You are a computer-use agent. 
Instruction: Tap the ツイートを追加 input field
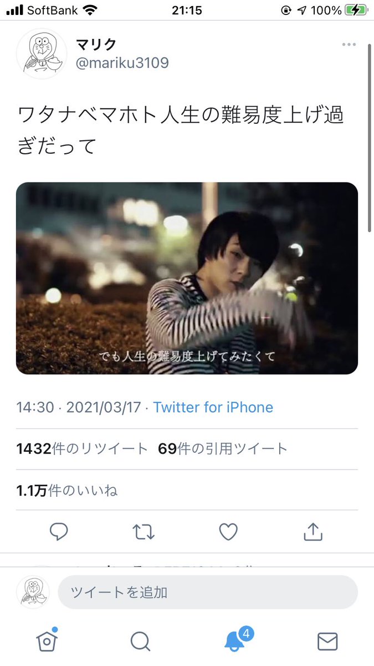point(208,592)
